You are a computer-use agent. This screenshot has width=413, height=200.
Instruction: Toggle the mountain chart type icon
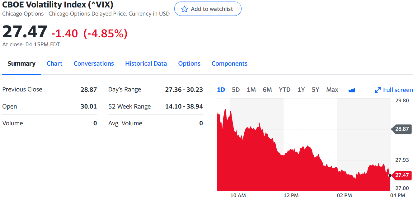coord(352,90)
